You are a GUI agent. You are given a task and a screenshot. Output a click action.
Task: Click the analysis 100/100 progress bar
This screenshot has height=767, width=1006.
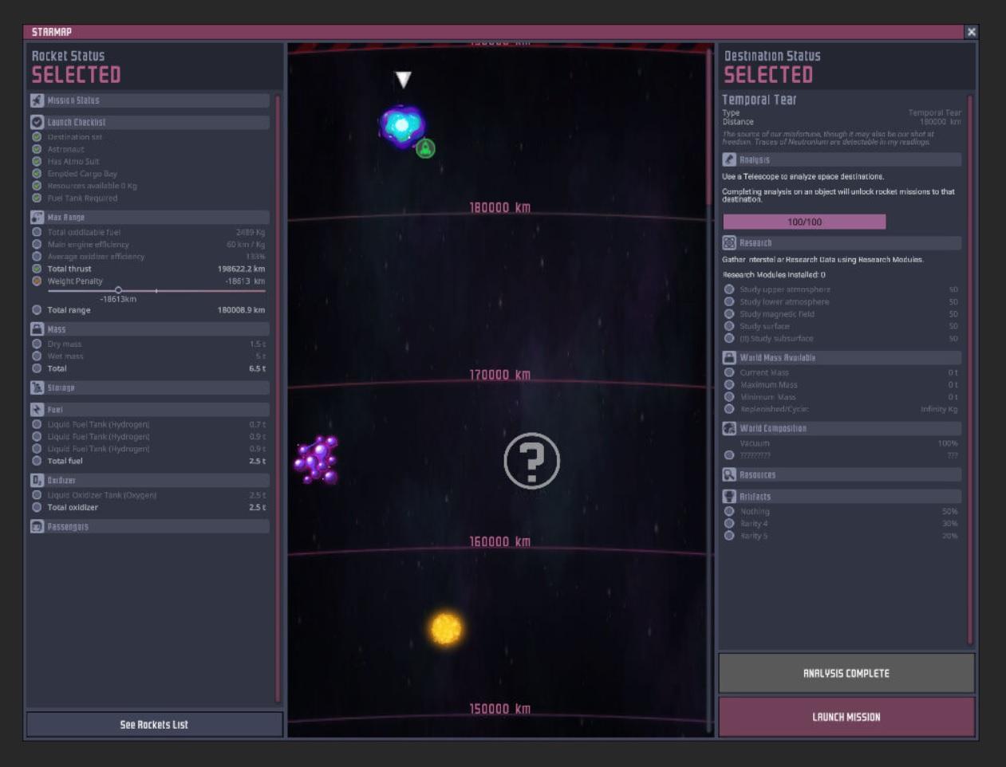pyautogui.click(x=804, y=222)
